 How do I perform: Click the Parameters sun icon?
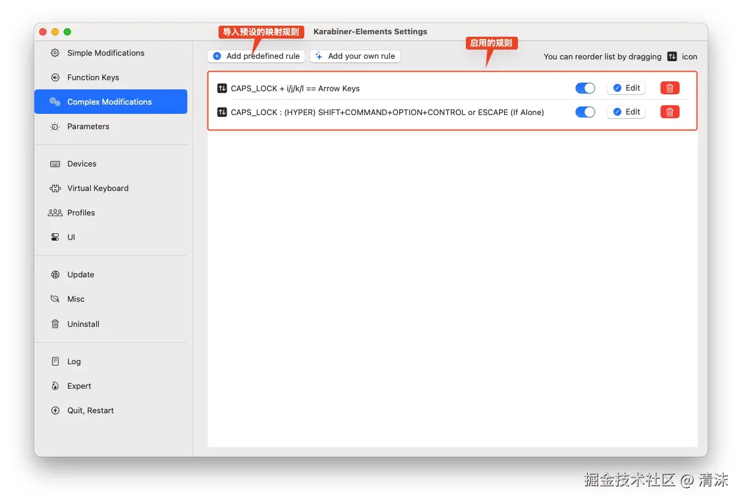[55, 127]
